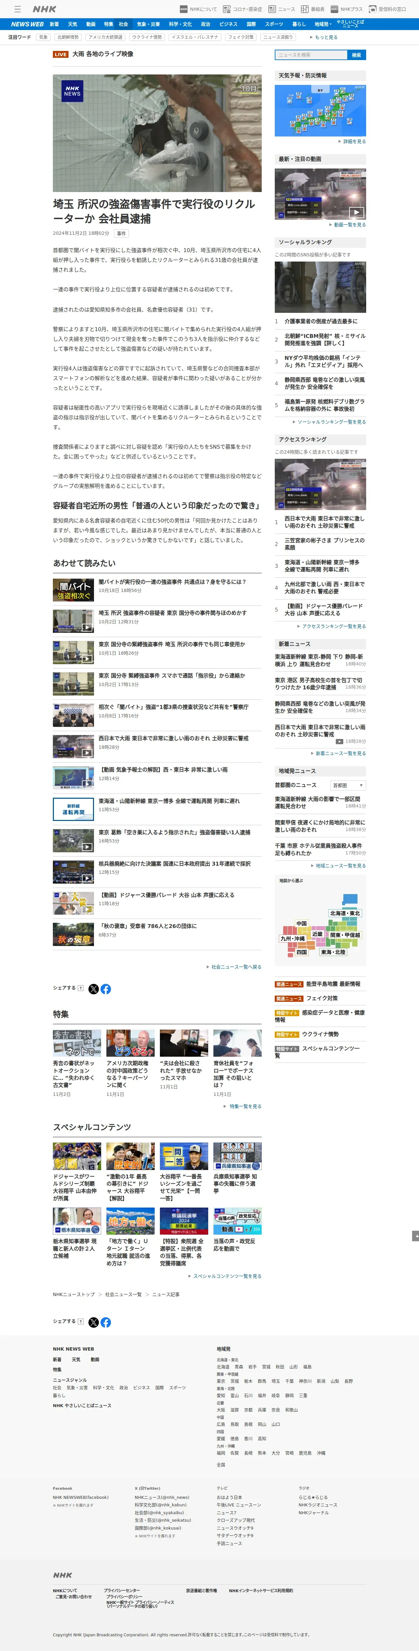Screen dimensions: 419x1651
Task: Click help icon beside lower シェアする
Action: pyautogui.click(x=80, y=1321)
